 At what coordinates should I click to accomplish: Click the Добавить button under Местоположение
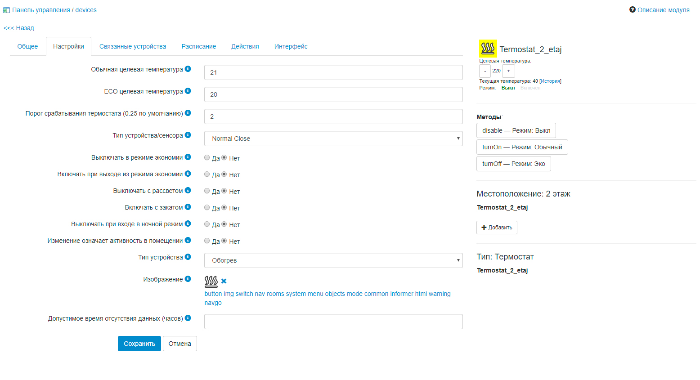(497, 228)
